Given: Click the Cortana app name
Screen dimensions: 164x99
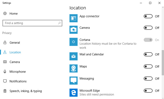Looking at the screenshot, I should 85,40.
